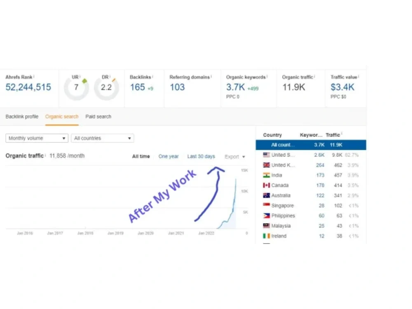Click the India flag icon
The image size is (412, 309).
tap(267, 175)
